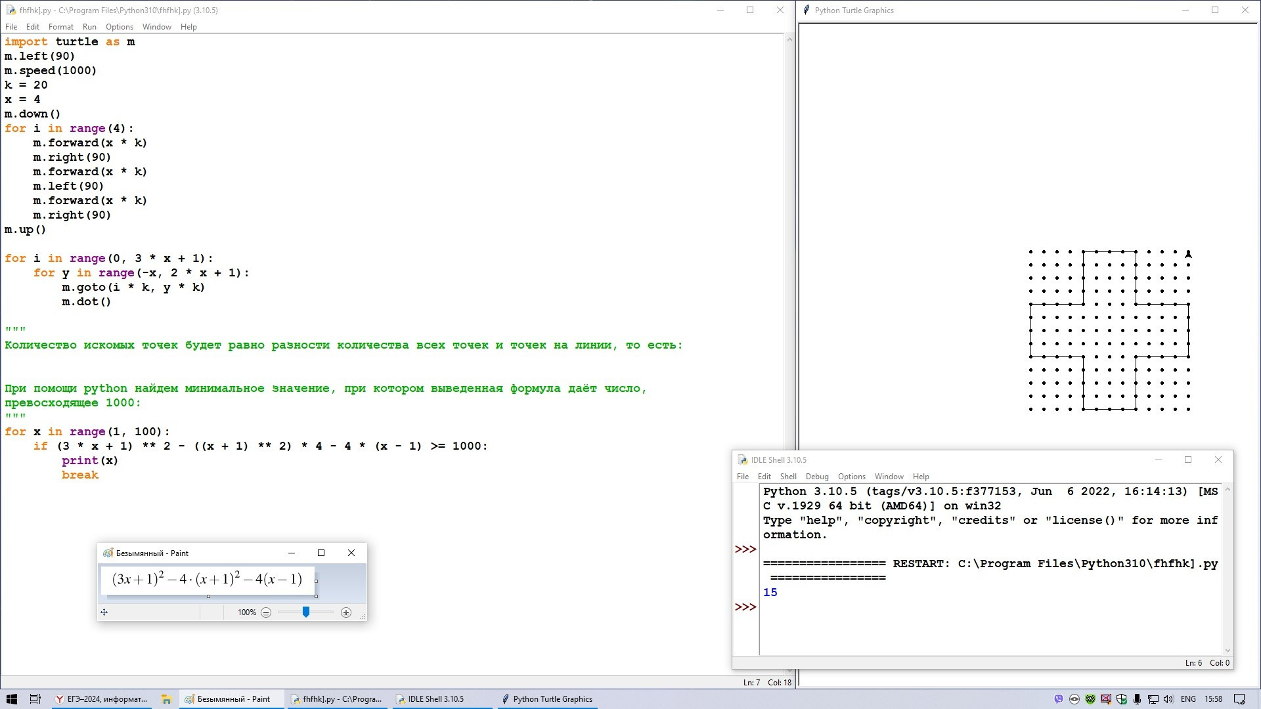Click the Viber icon in system tray
This screenshot has height=709, width=1261.
coord(1058,699)
